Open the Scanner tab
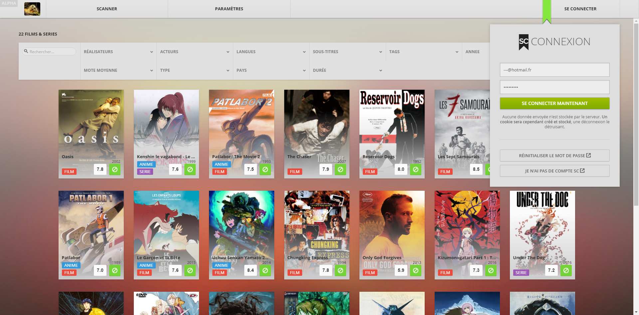The width and height of the screenshot is (639, 315). (x=107, y=9)
